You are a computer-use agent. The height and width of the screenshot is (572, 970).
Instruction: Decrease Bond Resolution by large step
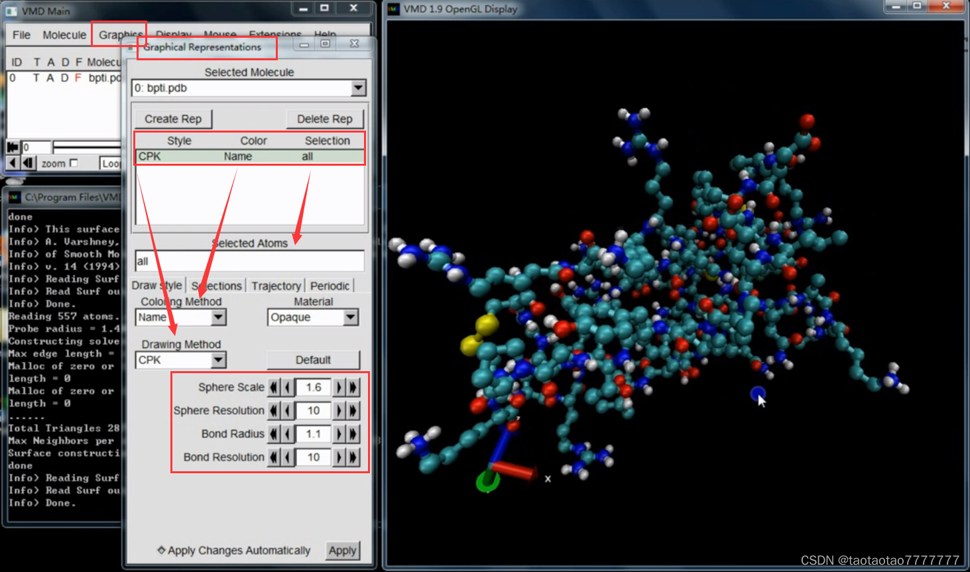(273, 457)
